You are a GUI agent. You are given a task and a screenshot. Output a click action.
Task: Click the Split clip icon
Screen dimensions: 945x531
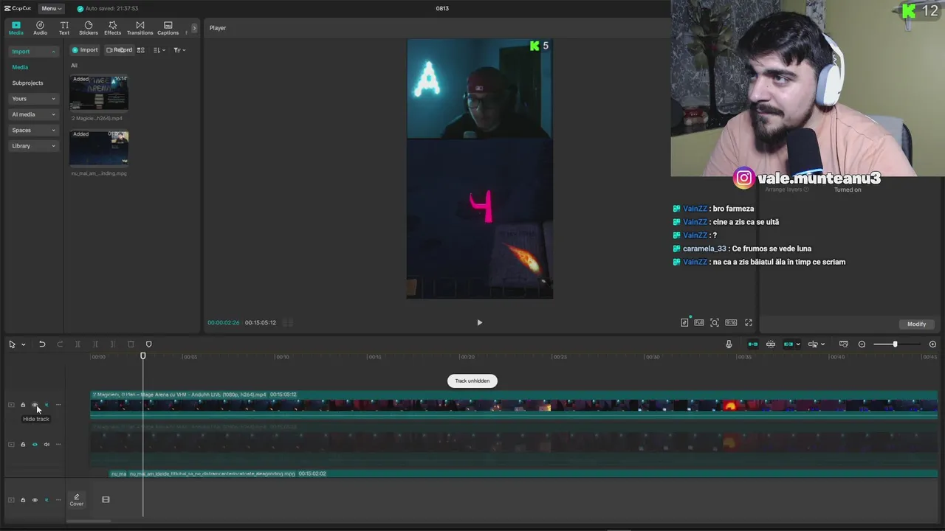coord(78,344)
